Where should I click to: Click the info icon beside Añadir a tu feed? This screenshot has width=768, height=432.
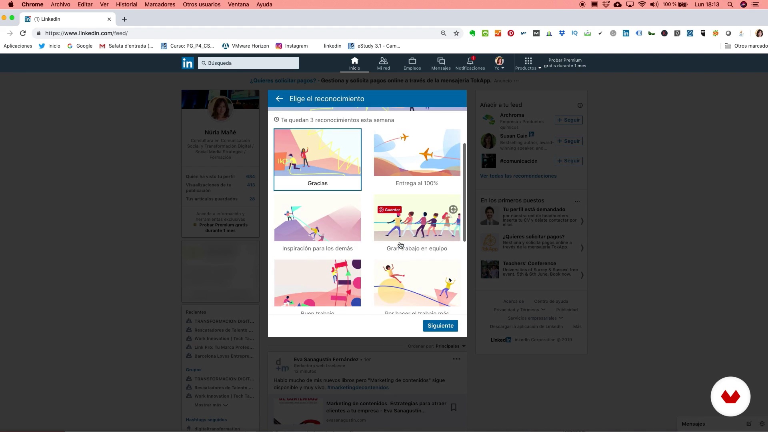(580, 106)
